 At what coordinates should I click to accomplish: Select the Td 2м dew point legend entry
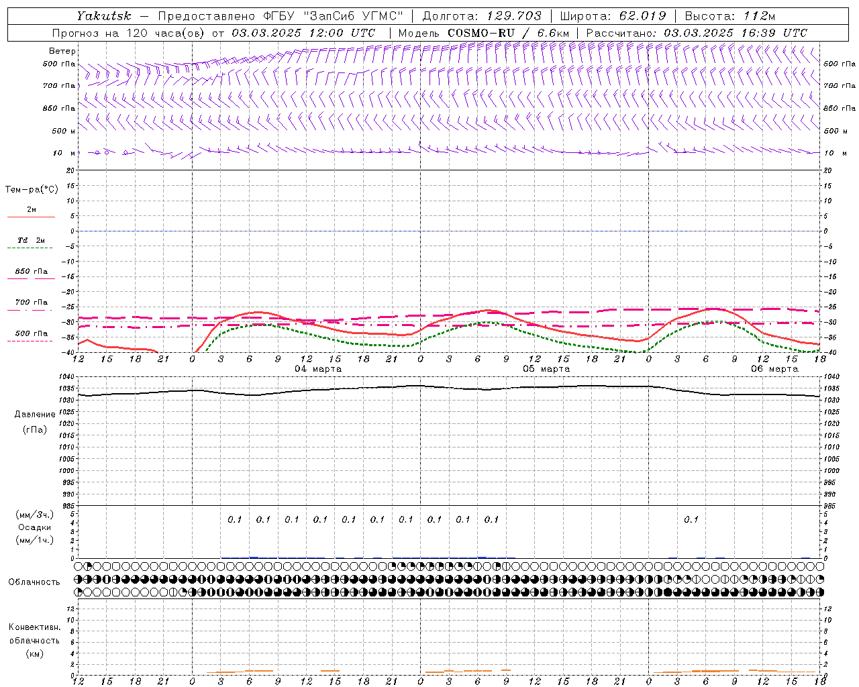point(31,240)
